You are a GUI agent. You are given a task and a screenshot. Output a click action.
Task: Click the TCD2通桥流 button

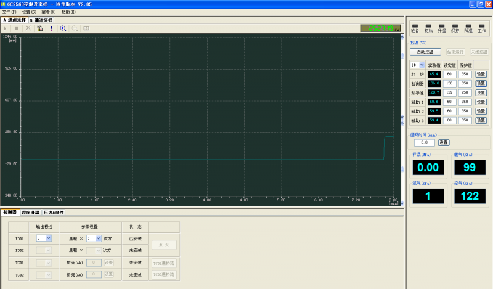[164, 275]
